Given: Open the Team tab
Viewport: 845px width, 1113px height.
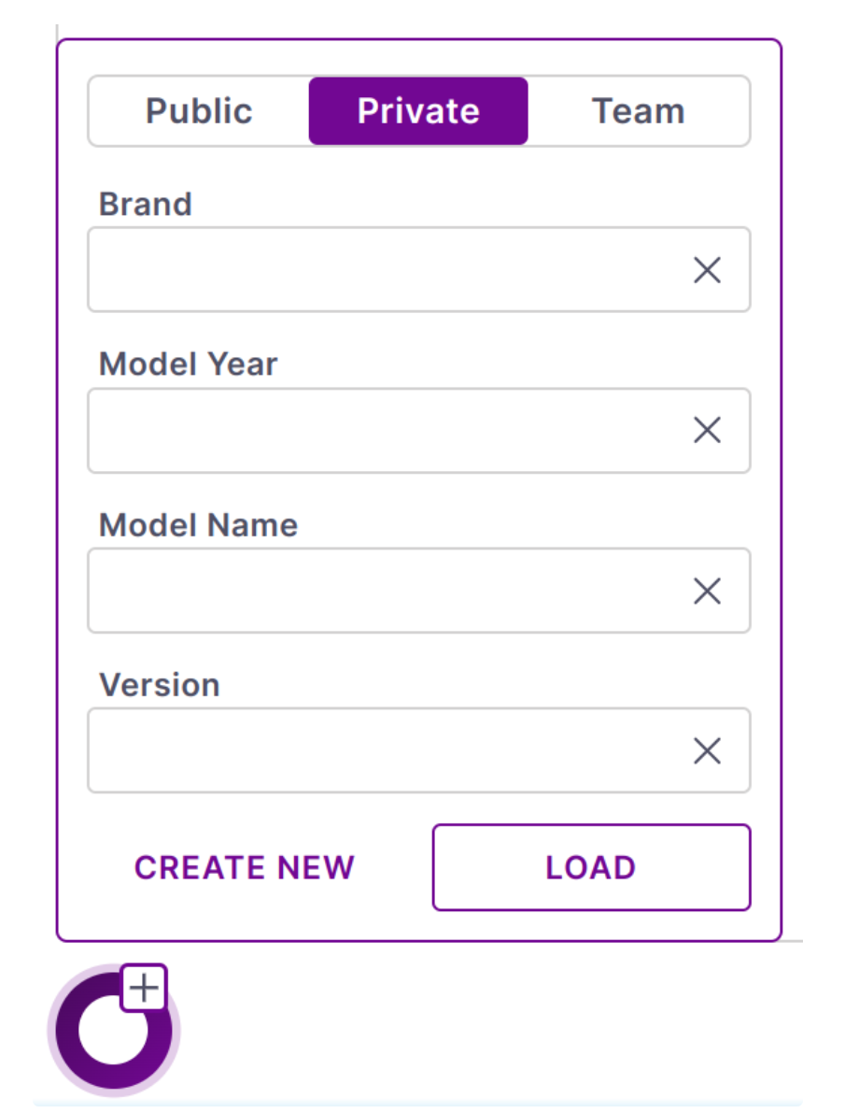Looking at the screenshot, I should (638, 111).
